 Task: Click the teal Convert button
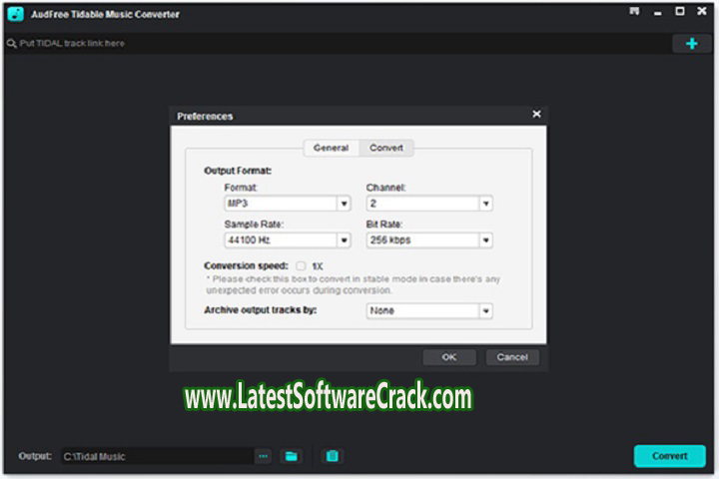point(669,456)
